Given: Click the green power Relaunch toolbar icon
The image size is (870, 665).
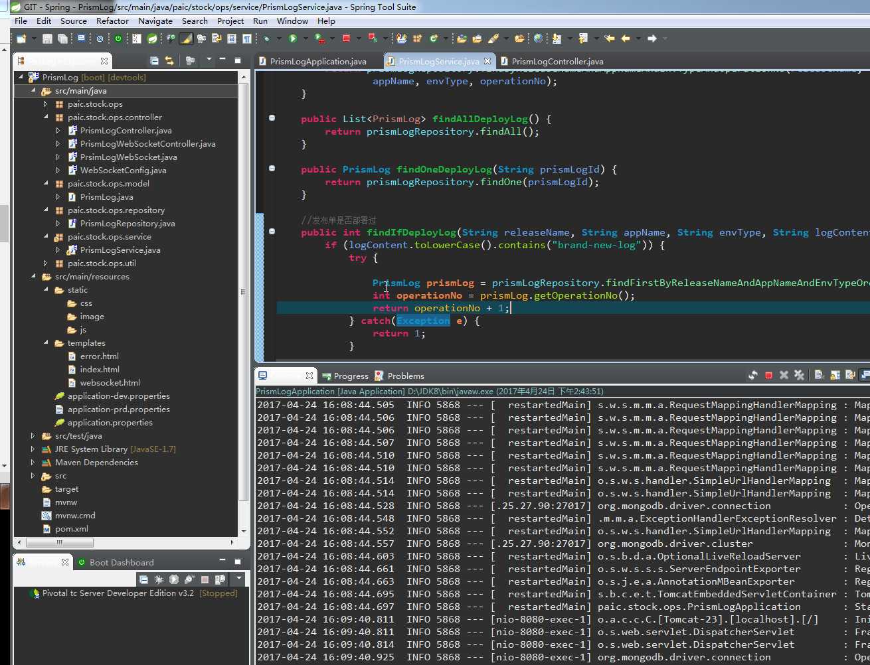Looking at the screenshot, I should (x=118, y=38).
